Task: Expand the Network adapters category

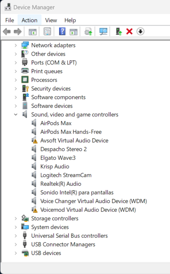Action: (16, 45)
